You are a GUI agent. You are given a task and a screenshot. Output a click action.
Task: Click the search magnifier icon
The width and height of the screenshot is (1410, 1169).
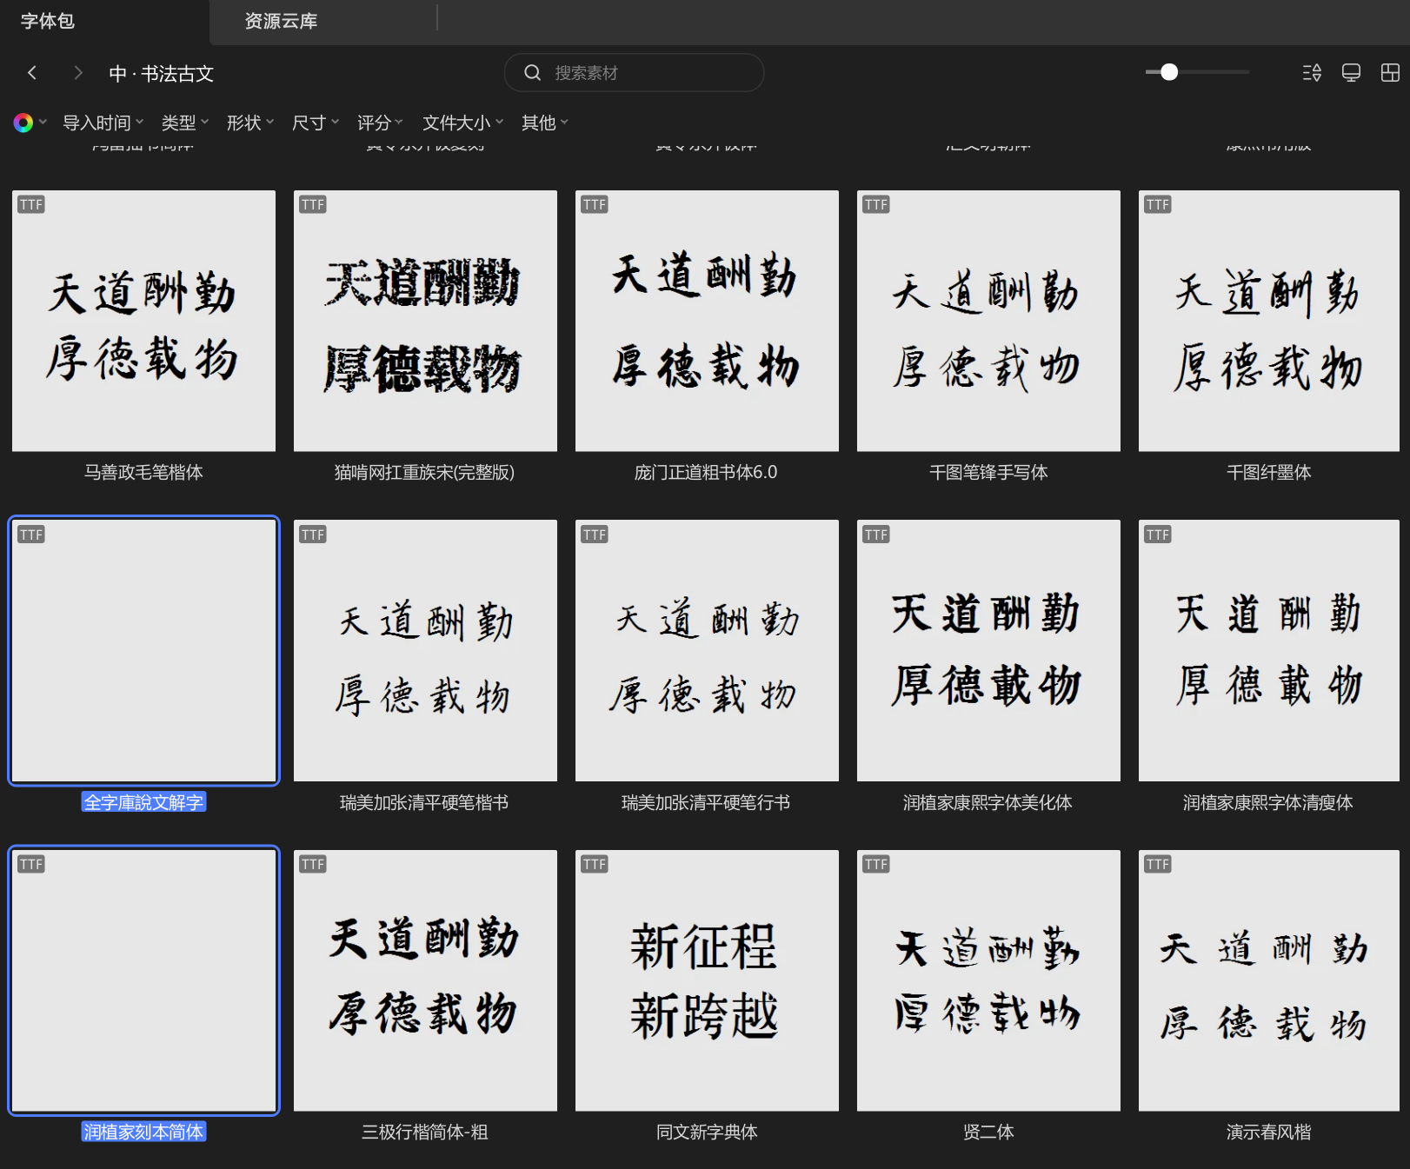pos(532,73)
